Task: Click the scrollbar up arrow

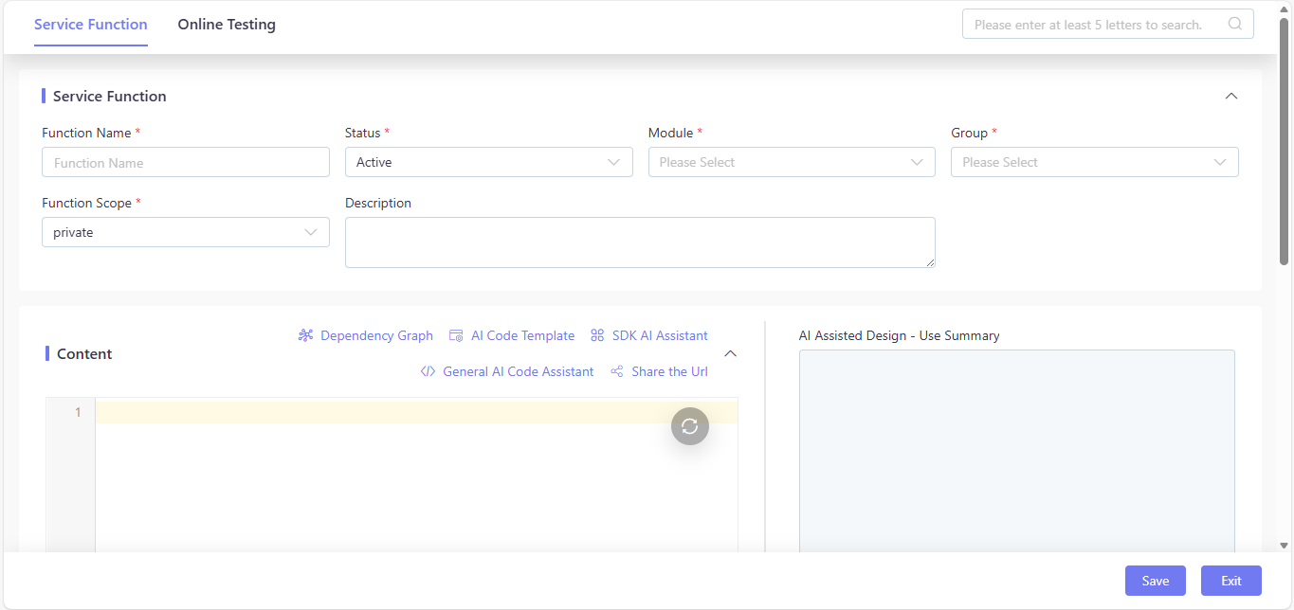Action: 1285,8
